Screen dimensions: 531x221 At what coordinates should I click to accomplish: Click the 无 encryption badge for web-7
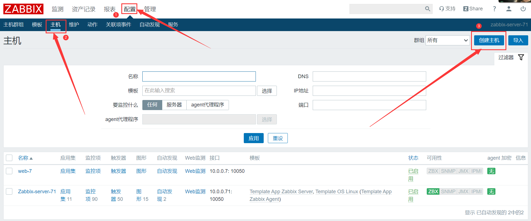coord(491,171)
